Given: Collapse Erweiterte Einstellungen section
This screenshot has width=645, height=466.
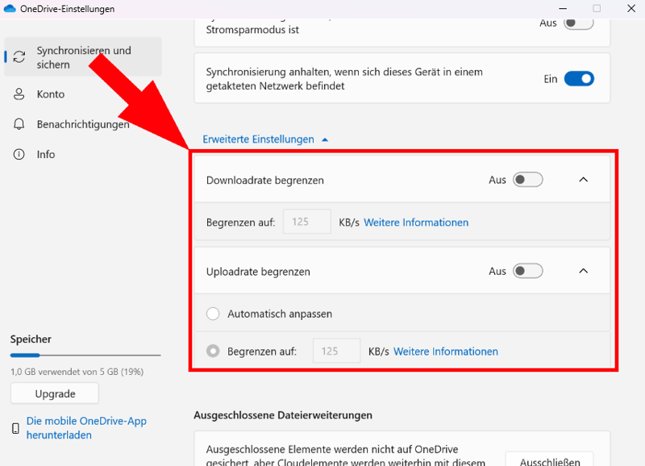Looking at the screenshot, I should tap(265, 139).
